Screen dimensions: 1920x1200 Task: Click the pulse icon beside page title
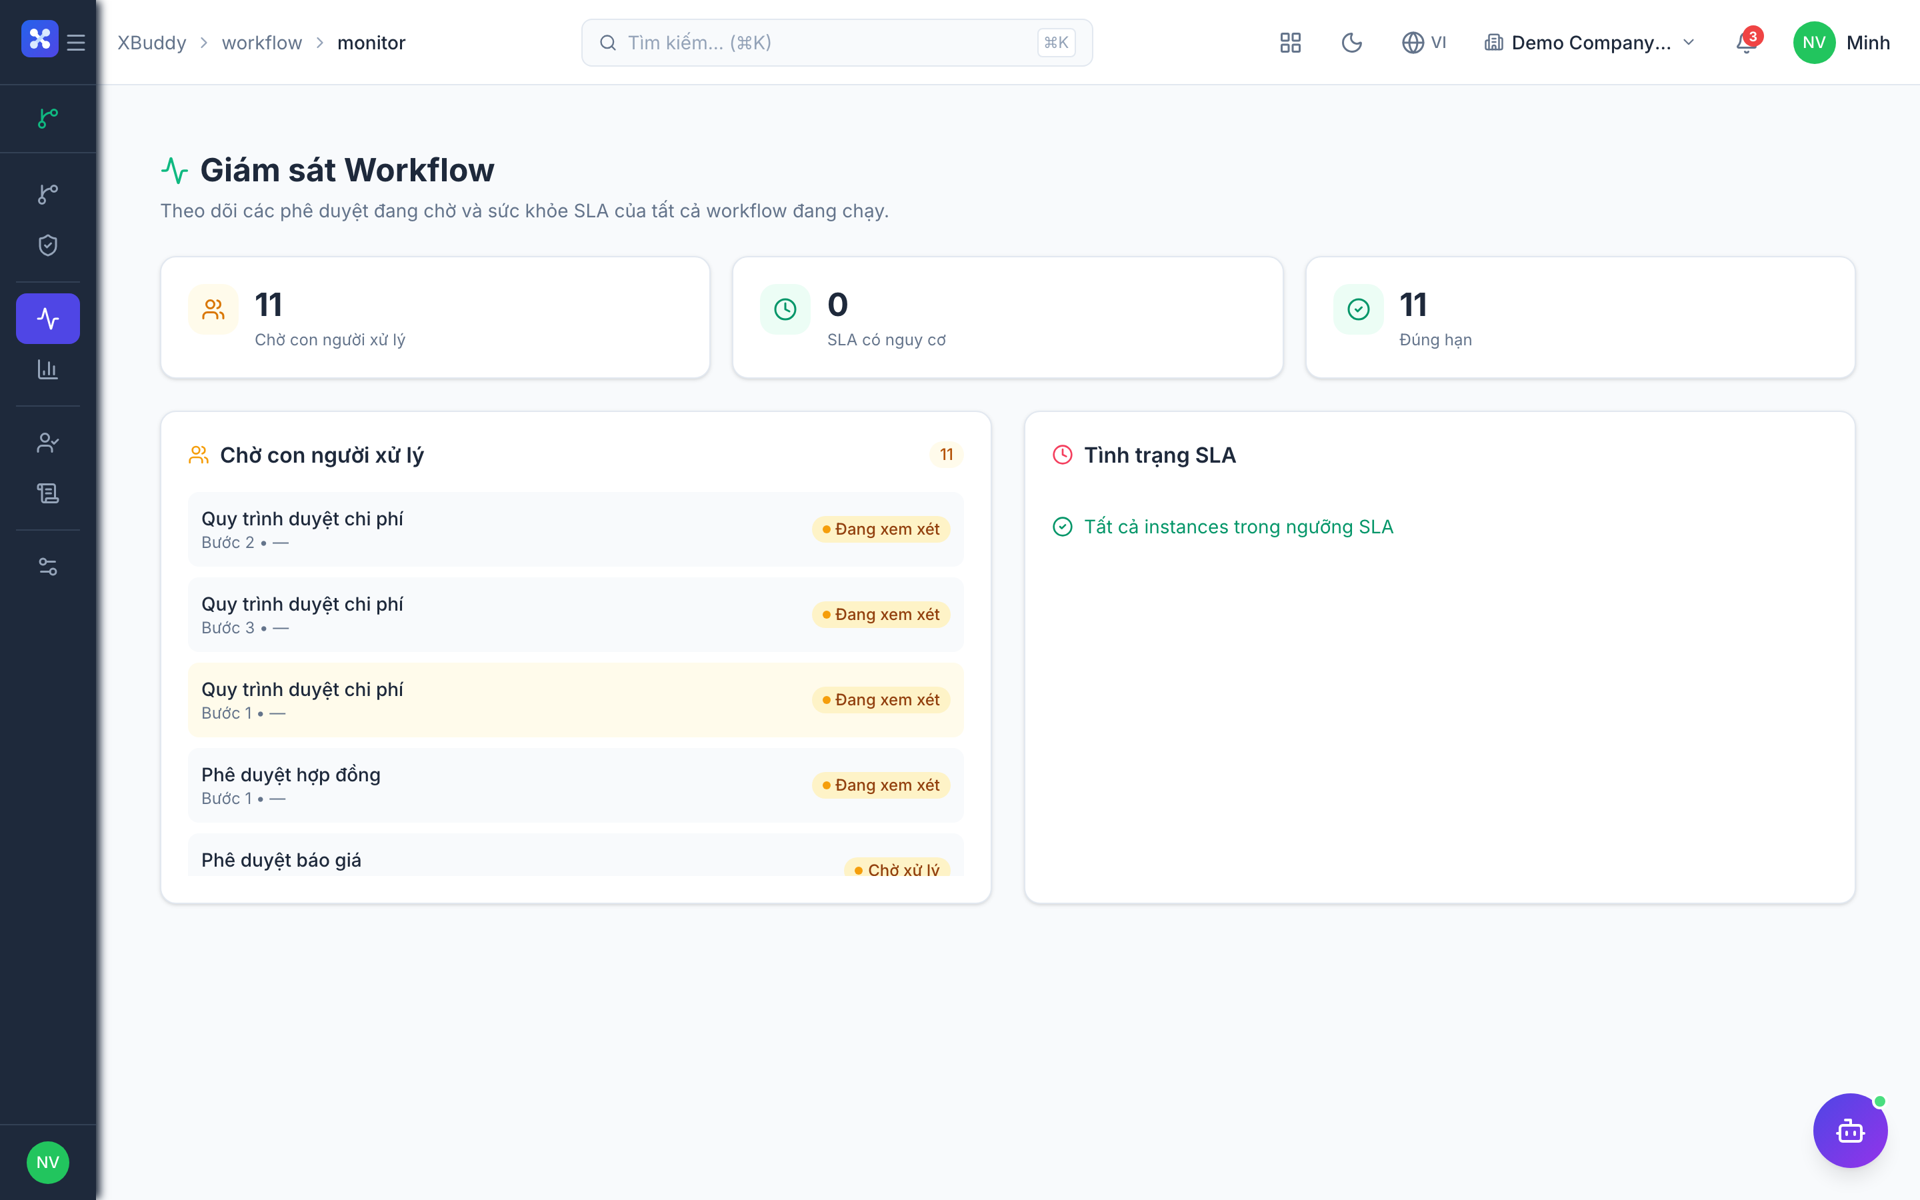(175, 171)
